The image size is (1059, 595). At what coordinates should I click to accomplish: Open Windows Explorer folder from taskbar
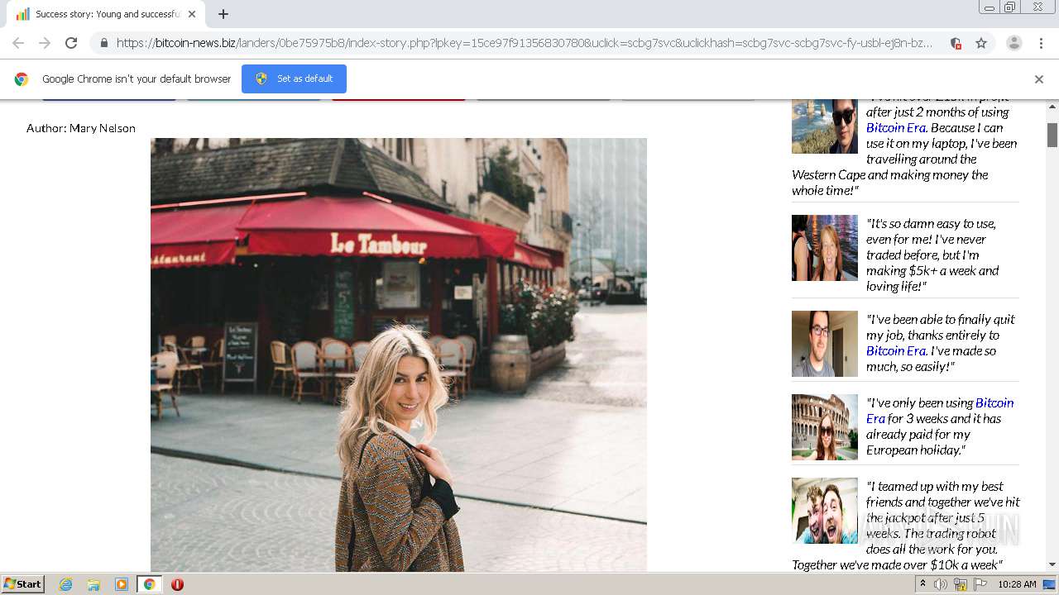[93, 584]
